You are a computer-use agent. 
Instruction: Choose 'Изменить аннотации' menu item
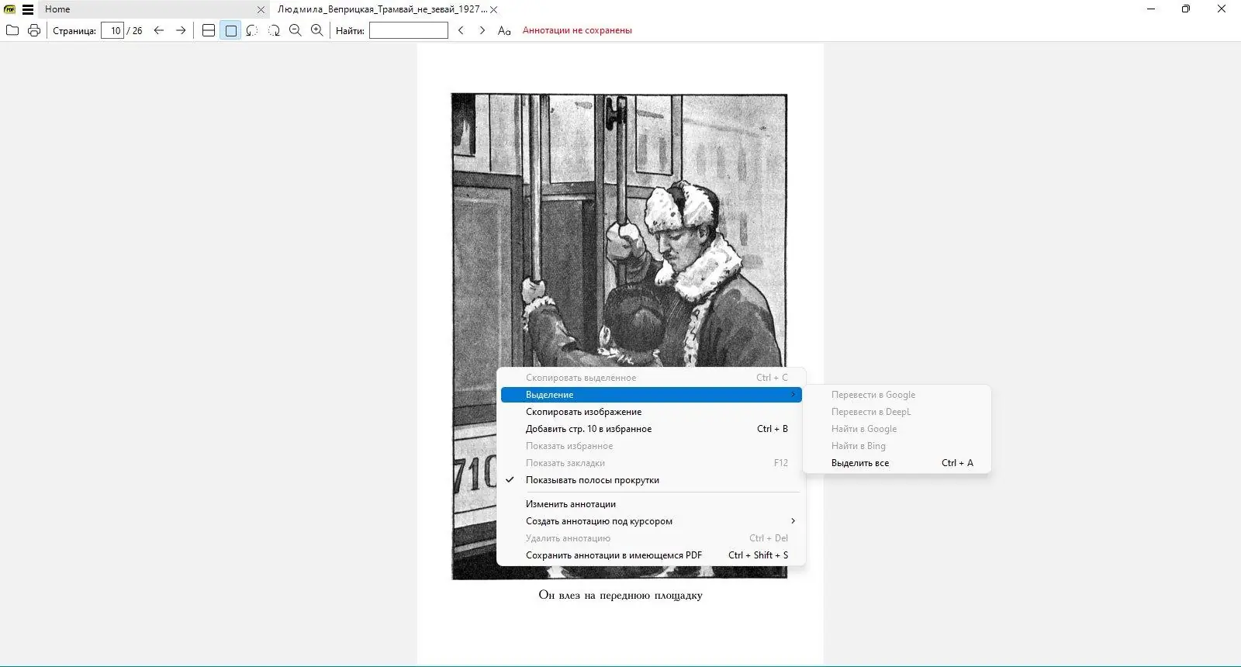tap(652, 504)
